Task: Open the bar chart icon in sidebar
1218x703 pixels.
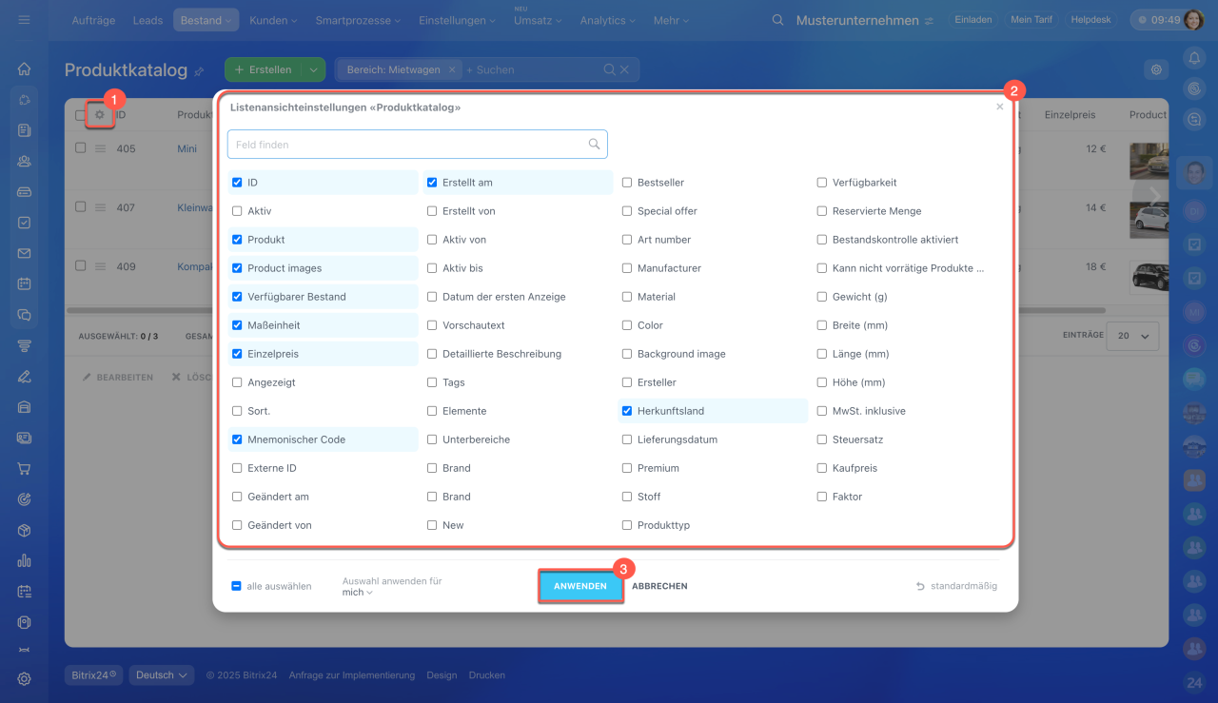Action: (24, 561)
